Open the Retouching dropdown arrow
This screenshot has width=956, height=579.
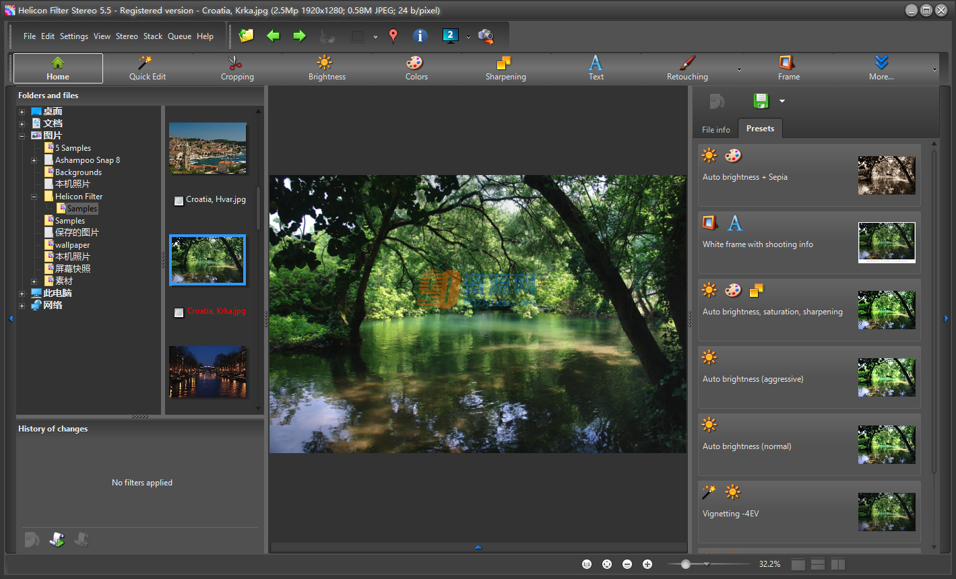pyautogui.click(x=739, y=69)
